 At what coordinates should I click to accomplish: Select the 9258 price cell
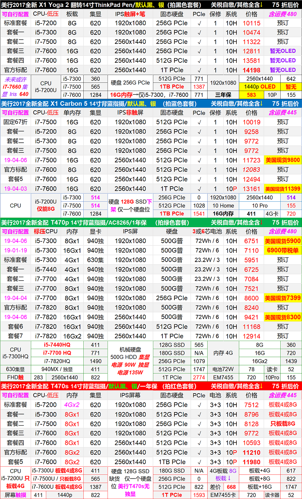coord(252,132)
